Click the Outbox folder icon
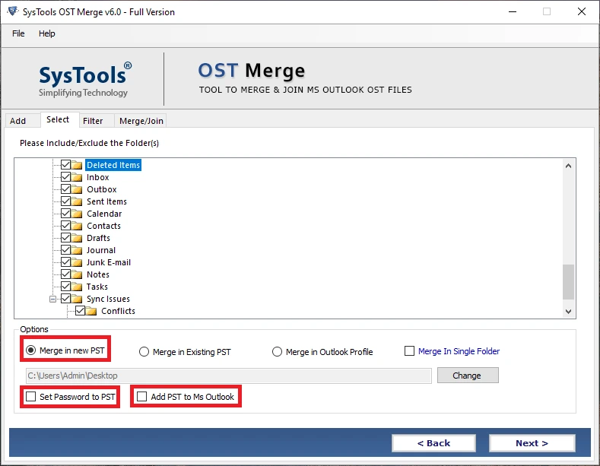 pos(77,190)
